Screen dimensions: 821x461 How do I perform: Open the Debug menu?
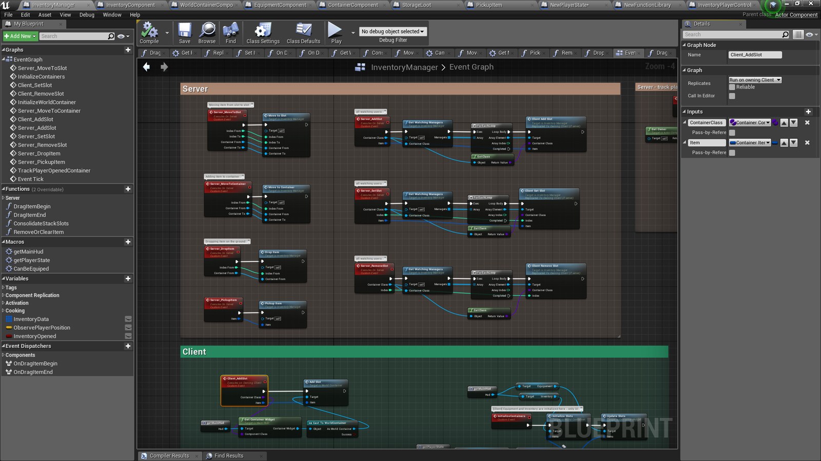(x=86, y=15)
